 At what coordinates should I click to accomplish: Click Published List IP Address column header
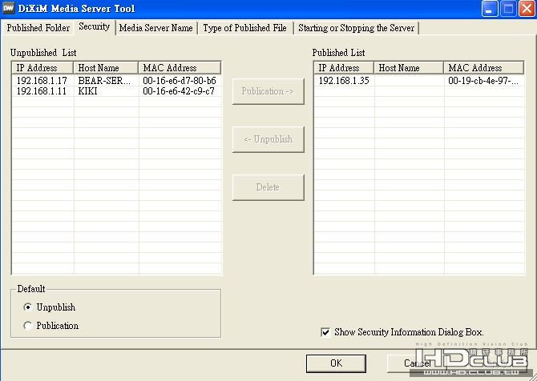344,68
